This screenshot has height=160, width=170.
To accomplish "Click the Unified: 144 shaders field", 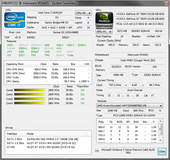I will pos(154,36).
